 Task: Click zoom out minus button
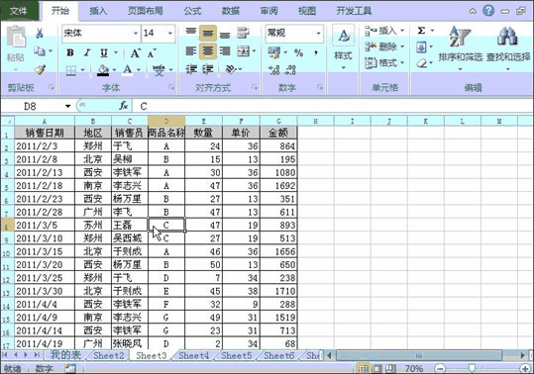[440, 368]
